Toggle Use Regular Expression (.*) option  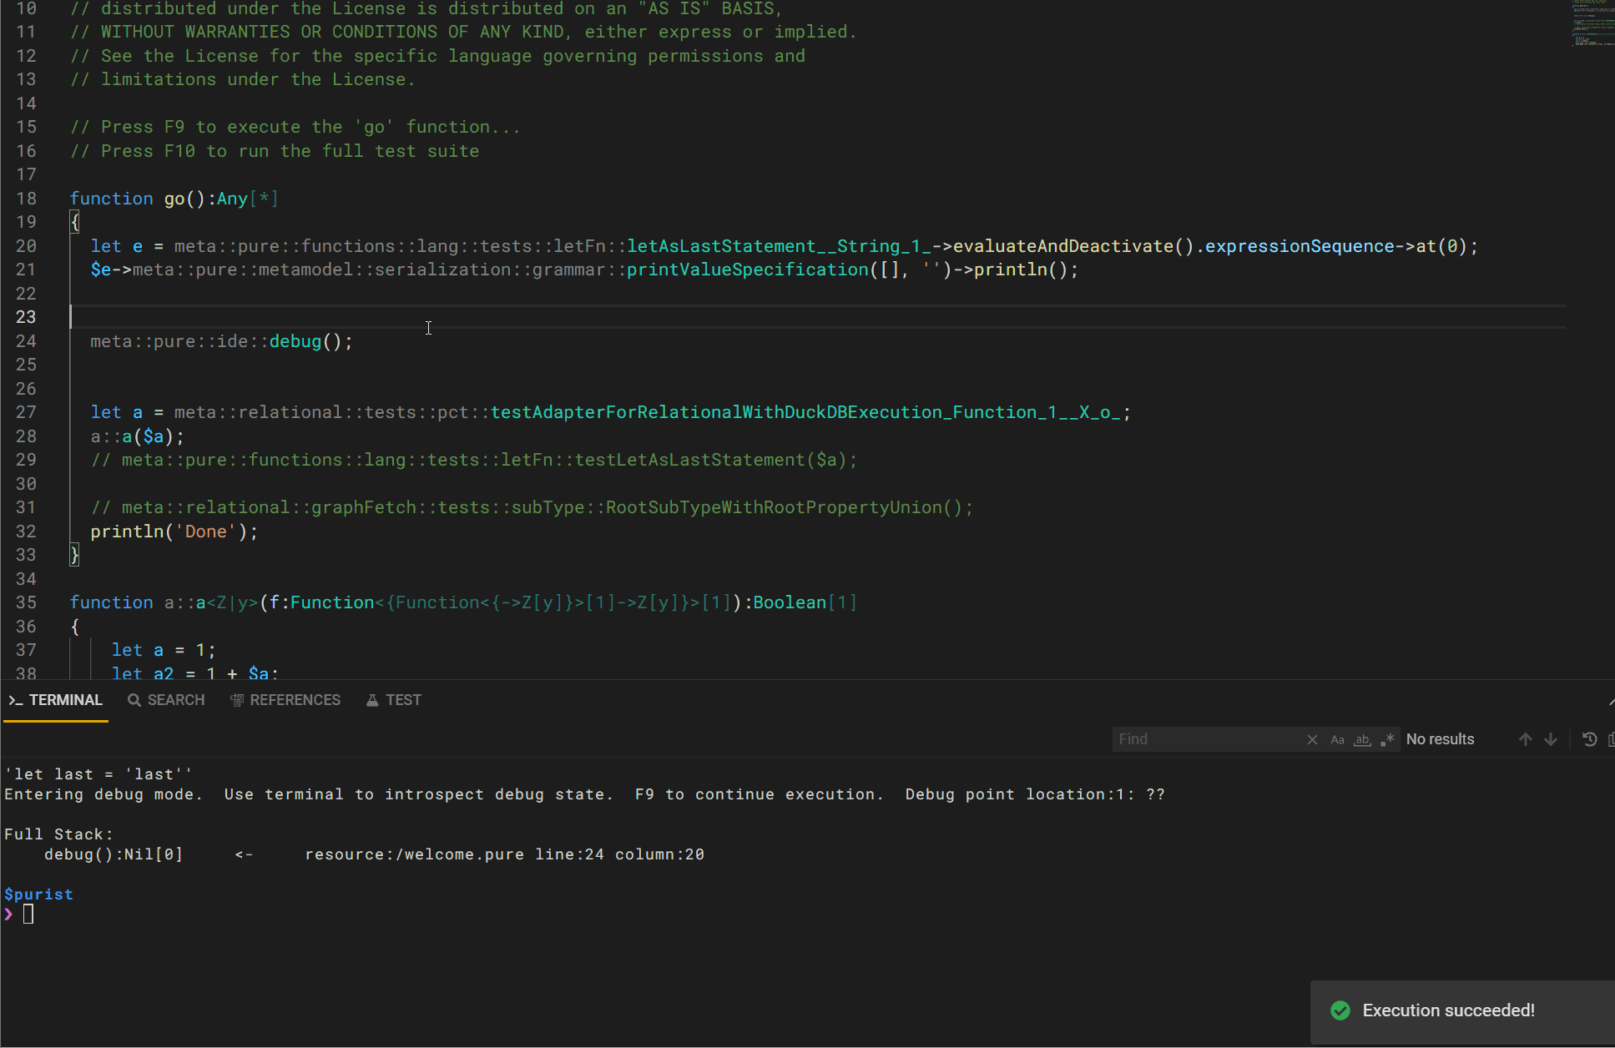(1387, 739)
